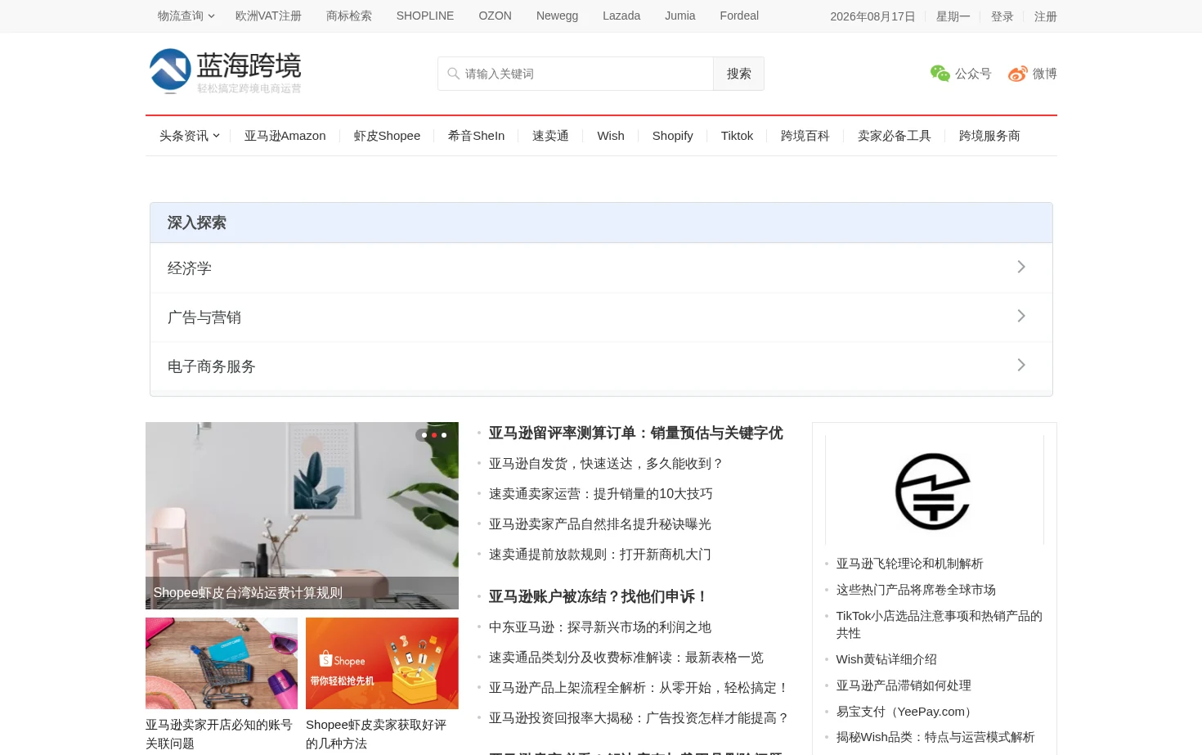Expand the 广告与营销 row chevron
The image size is (1202, 755).
tap(1021, 316)
